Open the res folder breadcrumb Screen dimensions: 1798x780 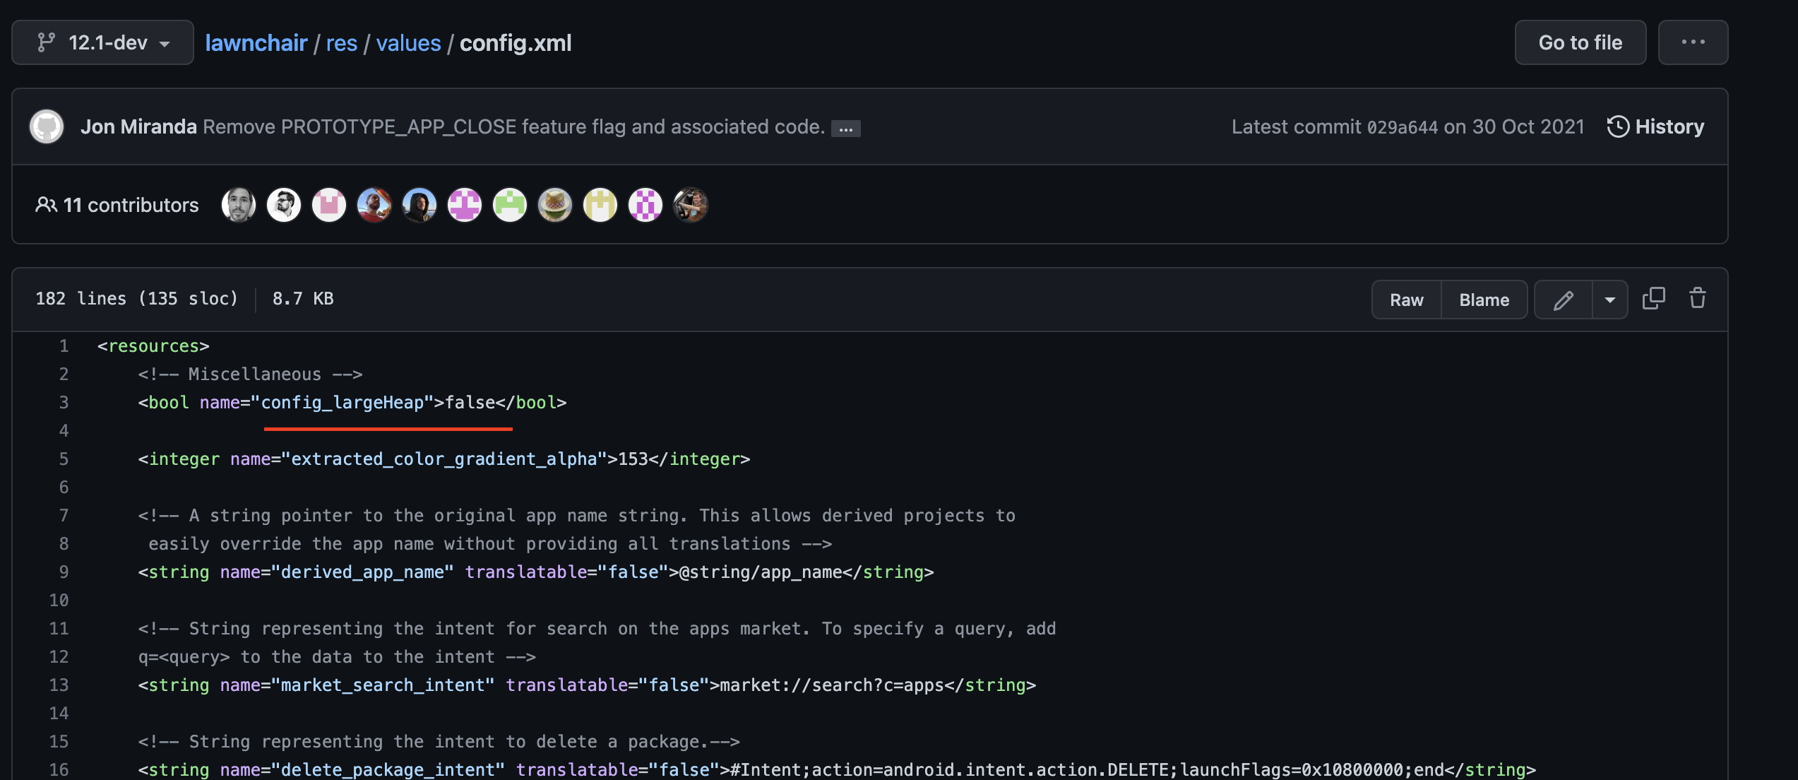(x=342, y=43)
